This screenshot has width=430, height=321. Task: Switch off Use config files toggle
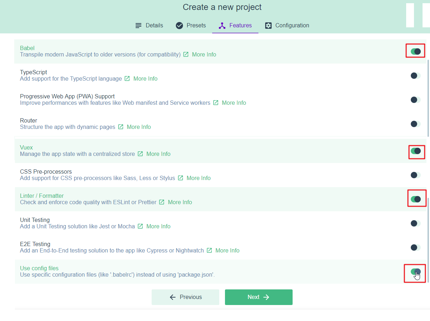pos(415,272)
